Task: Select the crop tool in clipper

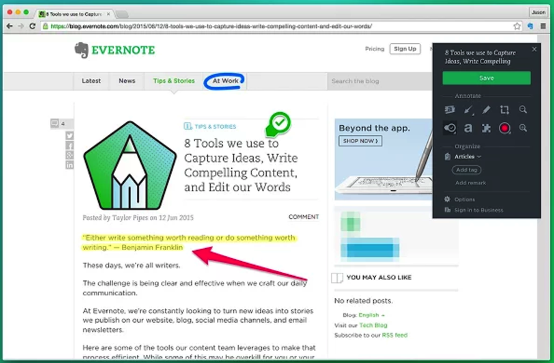Action: point(504,110)
